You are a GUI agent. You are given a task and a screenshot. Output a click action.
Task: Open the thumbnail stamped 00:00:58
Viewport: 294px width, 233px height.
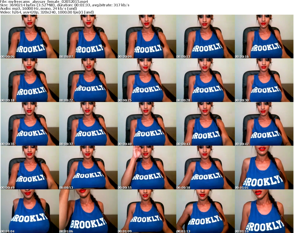click(x=206, y=167)
